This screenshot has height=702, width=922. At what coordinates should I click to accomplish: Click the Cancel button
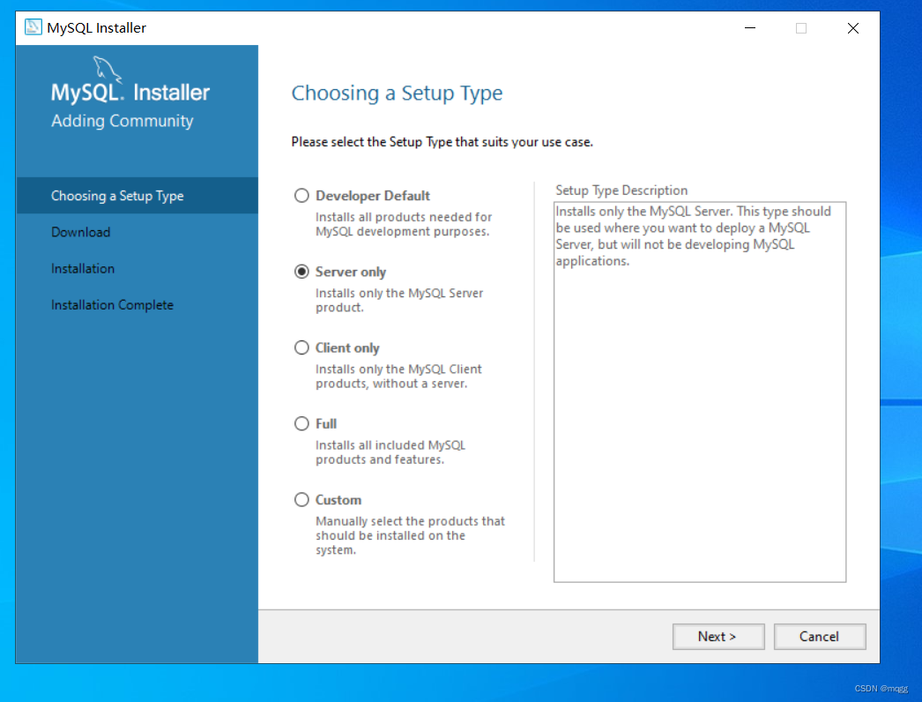point(819,636)
